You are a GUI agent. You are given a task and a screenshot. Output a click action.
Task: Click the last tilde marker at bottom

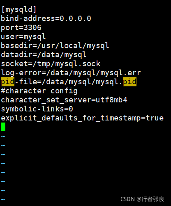[3, 199]
